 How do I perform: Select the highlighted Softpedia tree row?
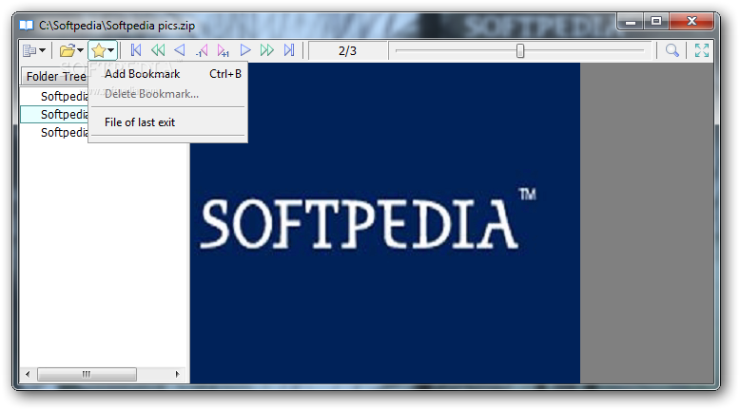pyautogui.click(x=54, y=115)
